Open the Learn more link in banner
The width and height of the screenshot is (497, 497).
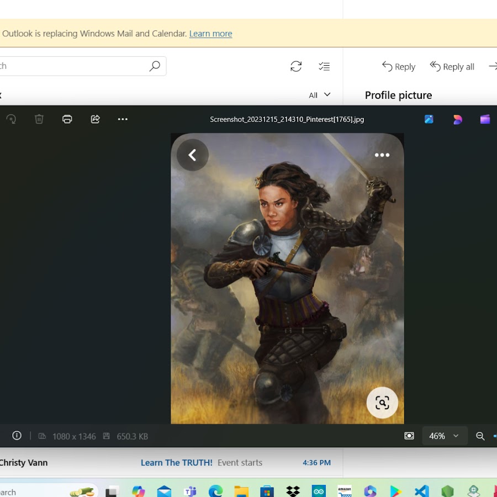pyautogui.click(x=210, y=34)
